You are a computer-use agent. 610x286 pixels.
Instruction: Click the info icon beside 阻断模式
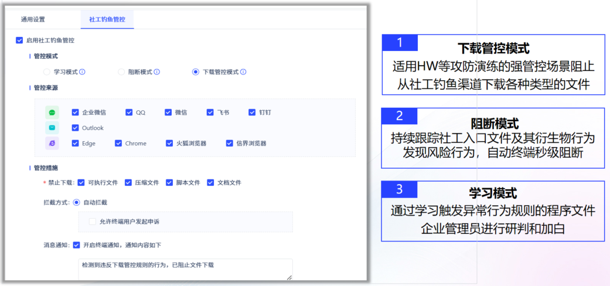157,72
